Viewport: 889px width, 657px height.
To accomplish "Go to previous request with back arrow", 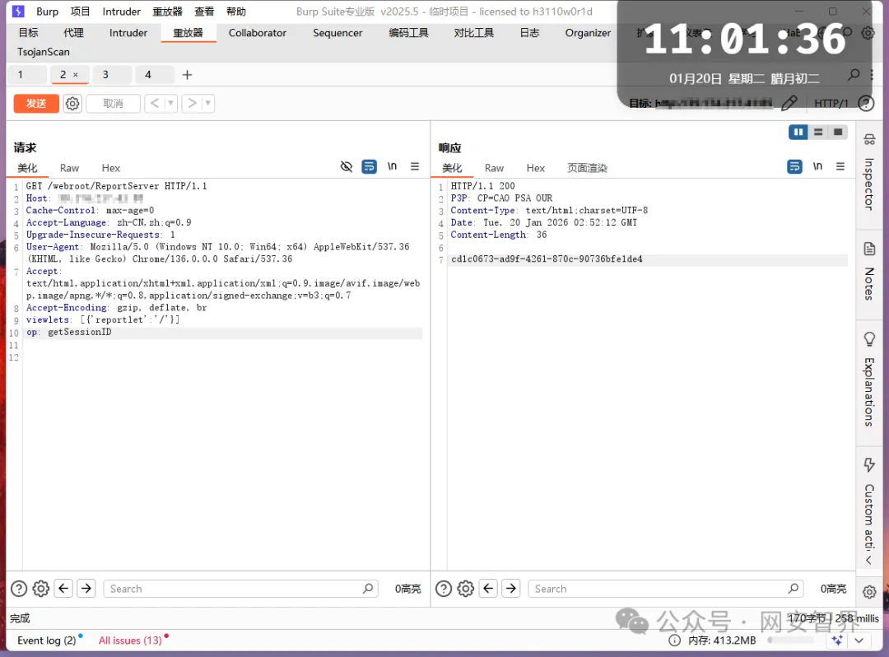I will tap(154, 103).
